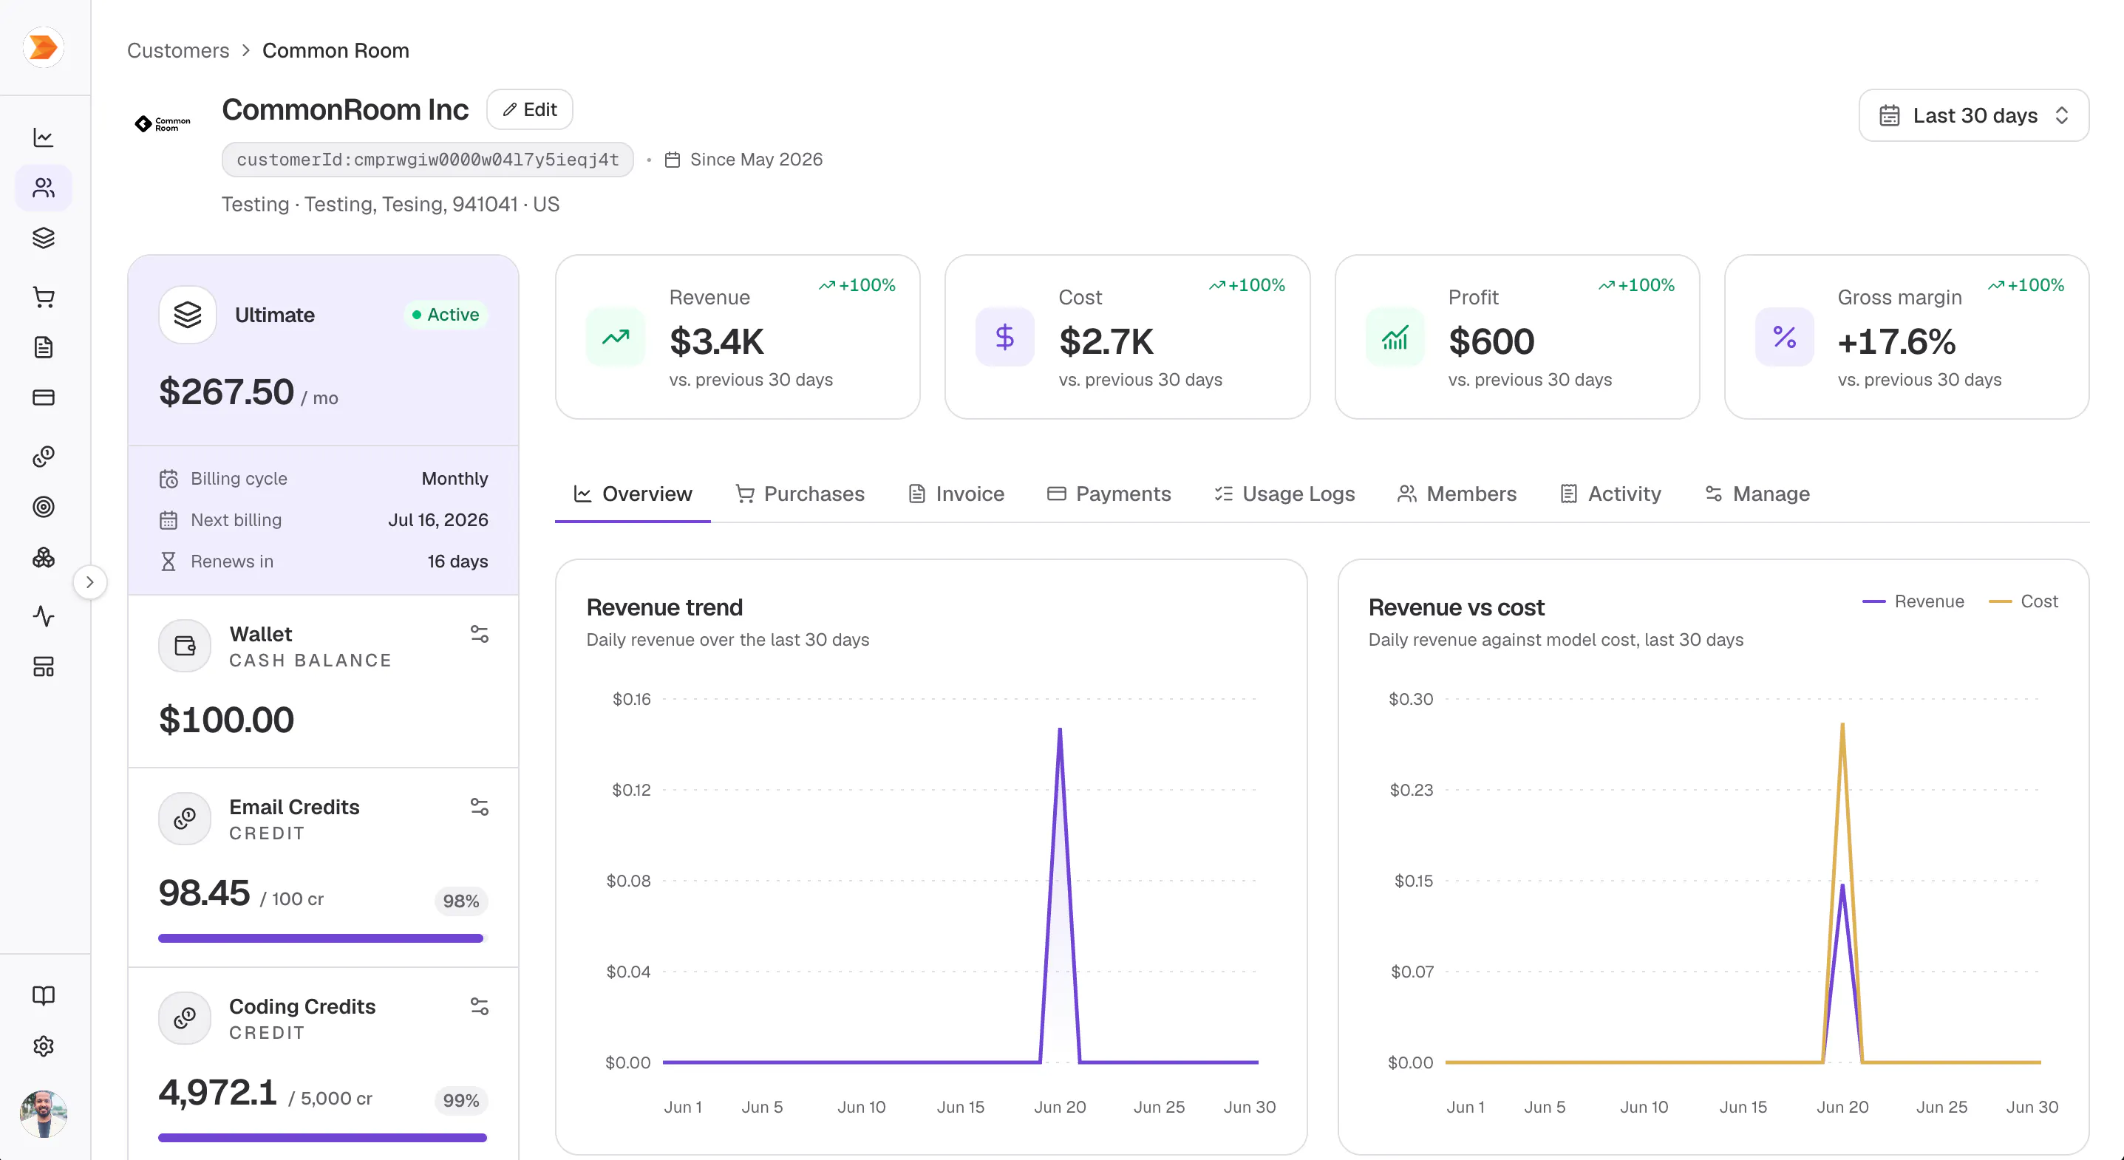Switch to the Usage Logs tab

(x=1284, y=494)
